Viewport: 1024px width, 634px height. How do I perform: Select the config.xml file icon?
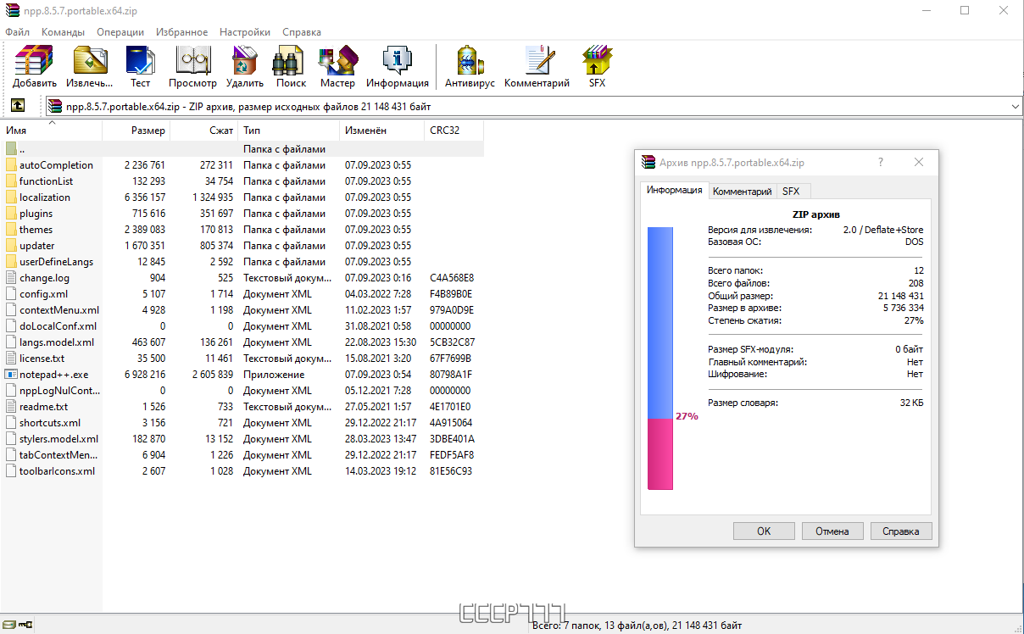pyautogui.click(x=11, y=294)
